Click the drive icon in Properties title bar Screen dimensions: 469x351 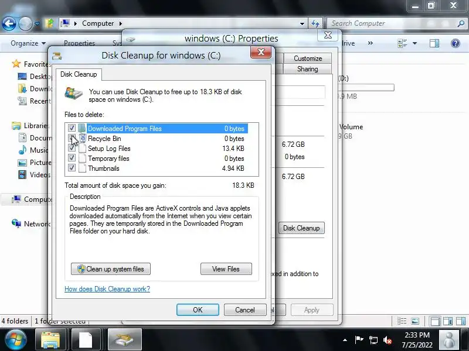click(x=130, y=39)
